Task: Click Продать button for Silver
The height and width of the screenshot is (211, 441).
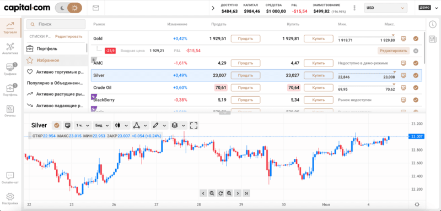Action: click(x=245, y=75)
